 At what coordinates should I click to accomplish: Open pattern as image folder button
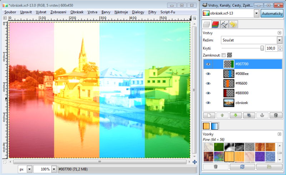[x=269, y=167]
